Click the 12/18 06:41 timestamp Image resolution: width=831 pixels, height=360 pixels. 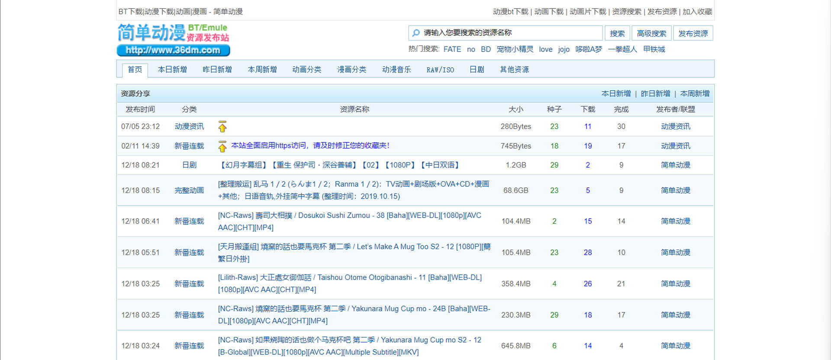[140, 221]
